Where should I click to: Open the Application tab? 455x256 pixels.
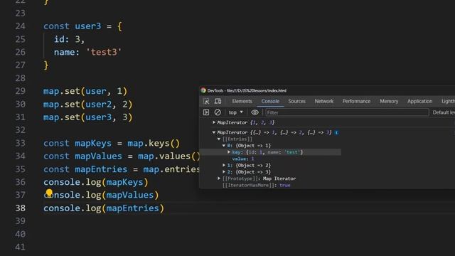coord(419,101)
